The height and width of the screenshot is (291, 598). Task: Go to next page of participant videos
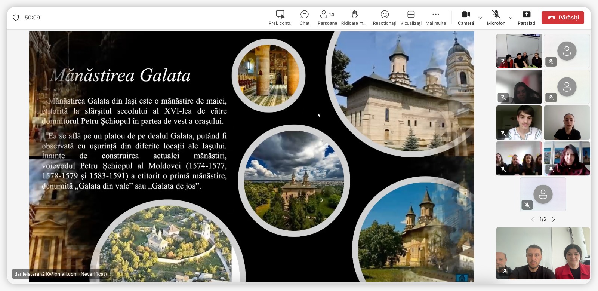554,220
